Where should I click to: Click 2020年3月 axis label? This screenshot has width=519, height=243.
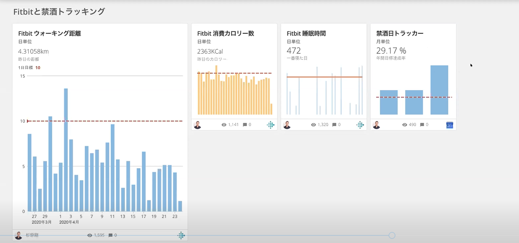[x=42, y=222]
